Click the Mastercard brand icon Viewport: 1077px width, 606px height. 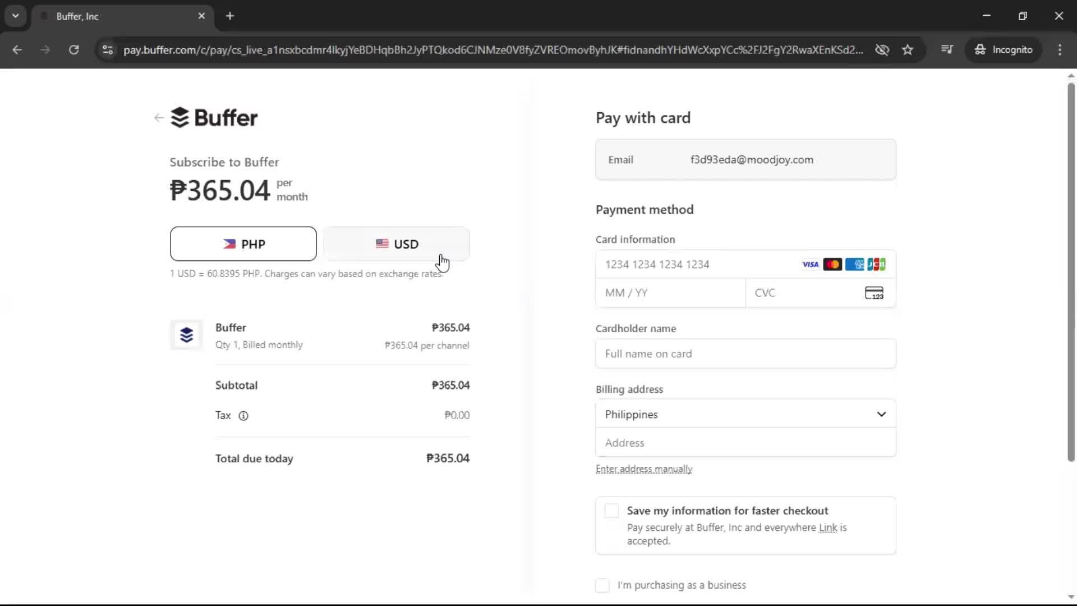pos(833,264)
